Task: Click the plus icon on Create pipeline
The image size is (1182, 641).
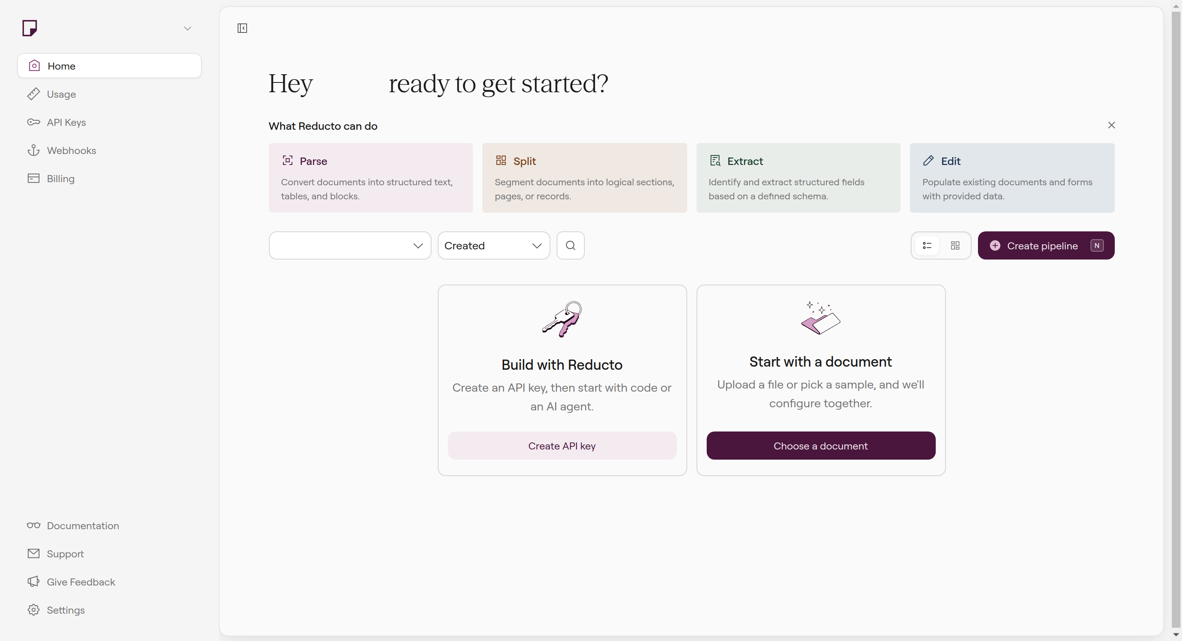Action: (x=995, y=245)
